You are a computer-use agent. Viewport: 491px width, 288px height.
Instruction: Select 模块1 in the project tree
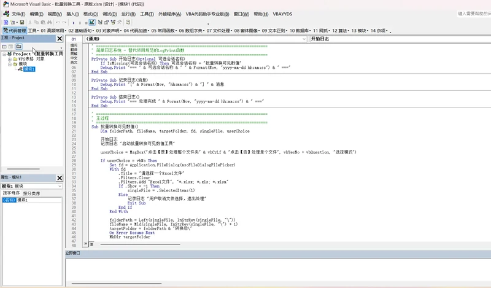pos(29,69)
